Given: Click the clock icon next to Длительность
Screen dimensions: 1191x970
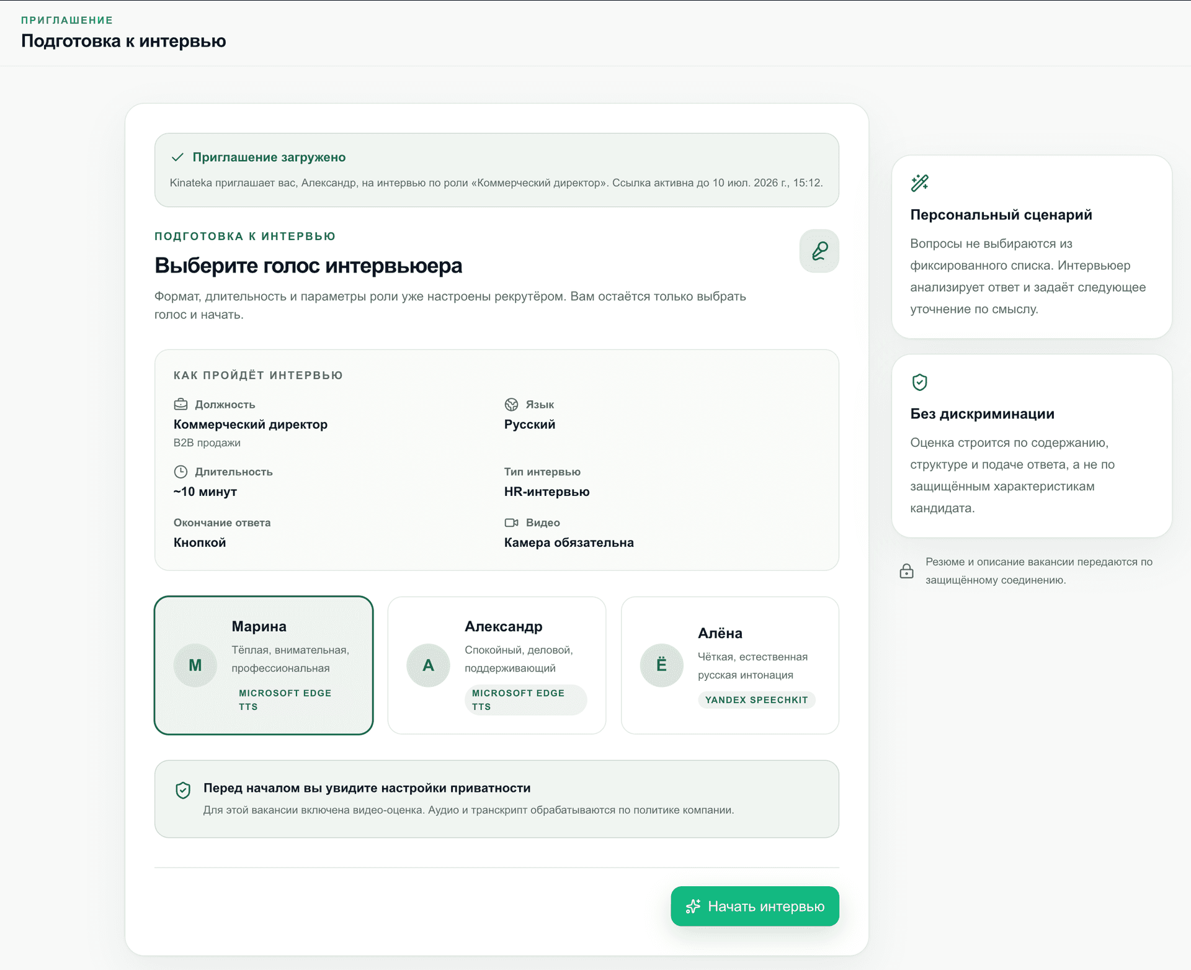Looking at the screenshot, I should coord(181,472).
